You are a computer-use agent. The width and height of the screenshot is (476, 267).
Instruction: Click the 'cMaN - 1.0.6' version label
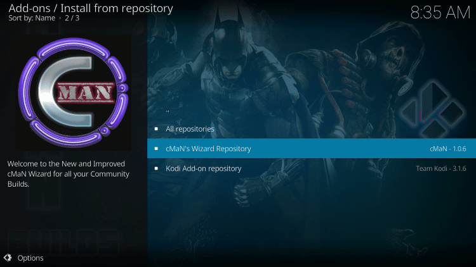[447, 149]
